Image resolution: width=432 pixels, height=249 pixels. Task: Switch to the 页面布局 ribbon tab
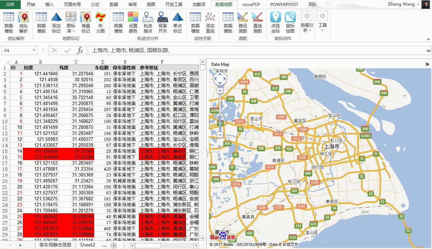(72, 5)
